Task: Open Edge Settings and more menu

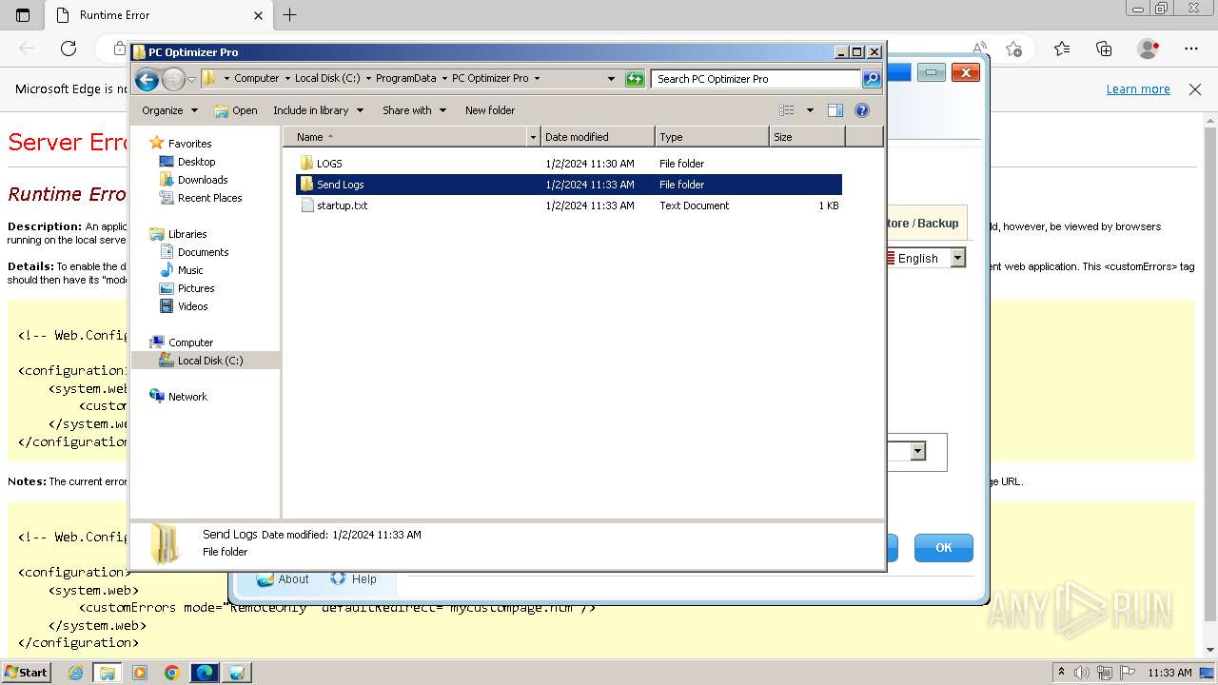Action: [1191, 49]
